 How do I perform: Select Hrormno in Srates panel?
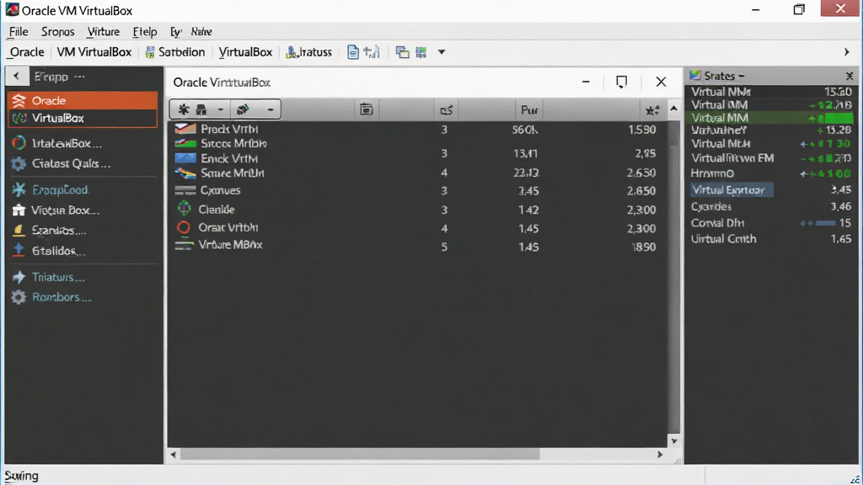tap(772, 173)
